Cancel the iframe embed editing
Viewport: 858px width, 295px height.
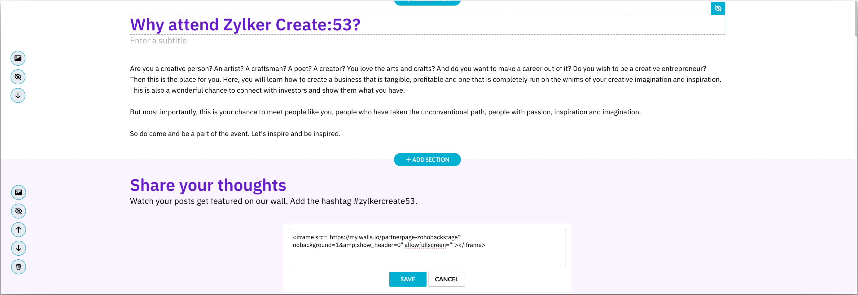point(446,279)
